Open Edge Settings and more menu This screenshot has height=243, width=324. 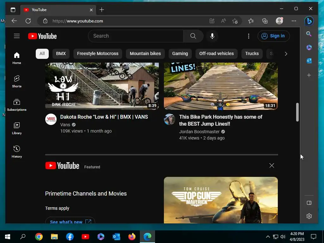(294, 21)
